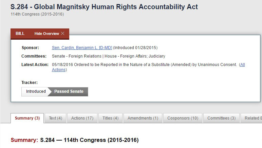Image resolution: width=262 pixels, height=148 pixels.
Task: Click the S.284 Global Magnitsky page title
Action: pyautogui.click(x=104, y=7)
